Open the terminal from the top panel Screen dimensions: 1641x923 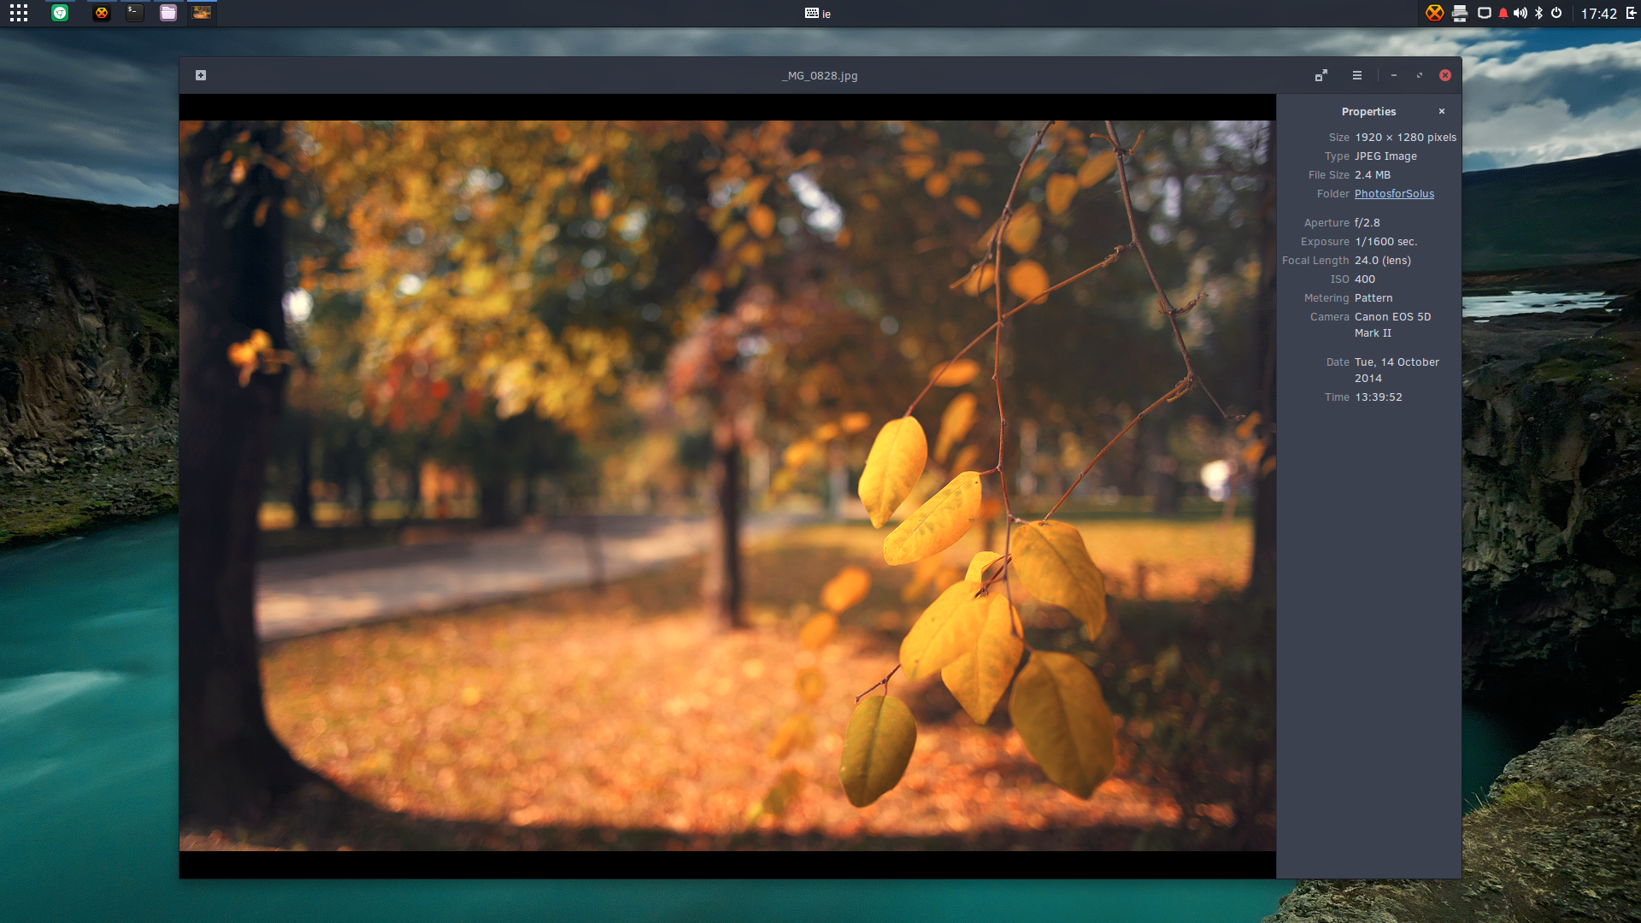click(135, 13)
